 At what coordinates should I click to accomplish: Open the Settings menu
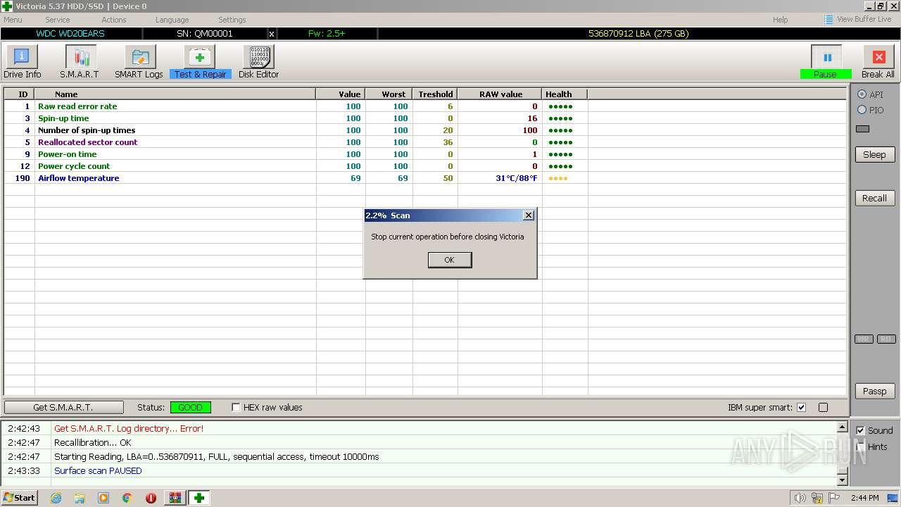click(x=232, y=20)
